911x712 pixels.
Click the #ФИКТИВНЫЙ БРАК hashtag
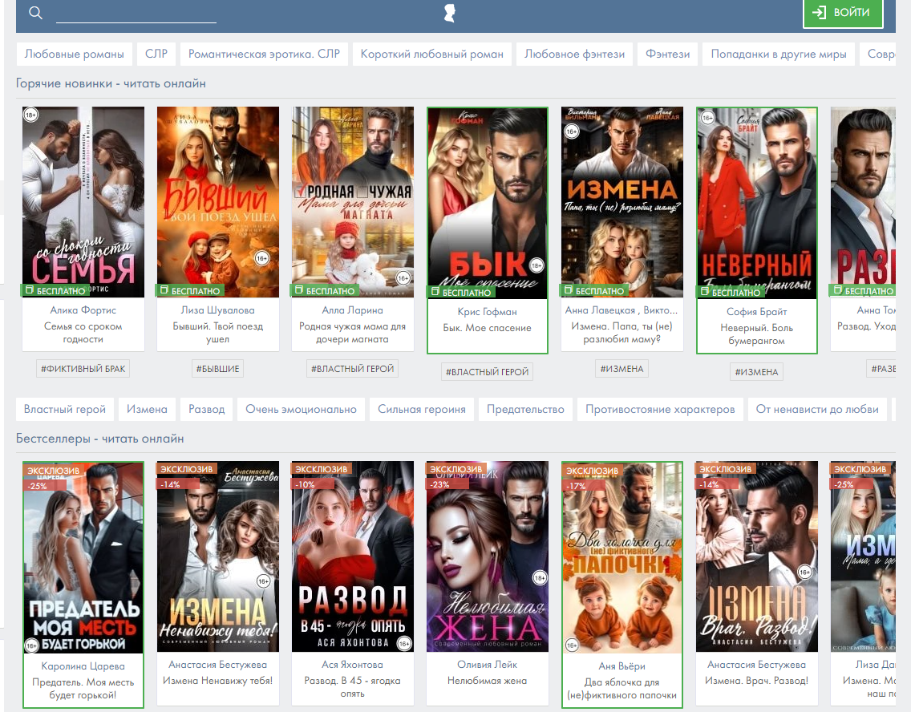tap(83, 369)
